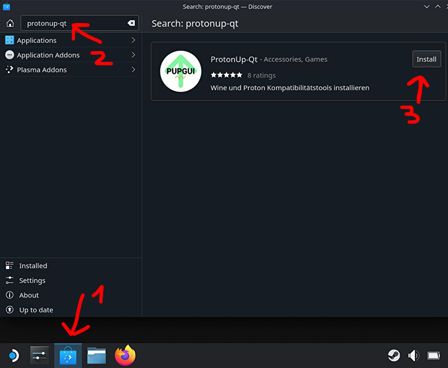Click the Accessories, Games category text
The height and width of the screenshot is (368, 448).
(x=295, y=59)
